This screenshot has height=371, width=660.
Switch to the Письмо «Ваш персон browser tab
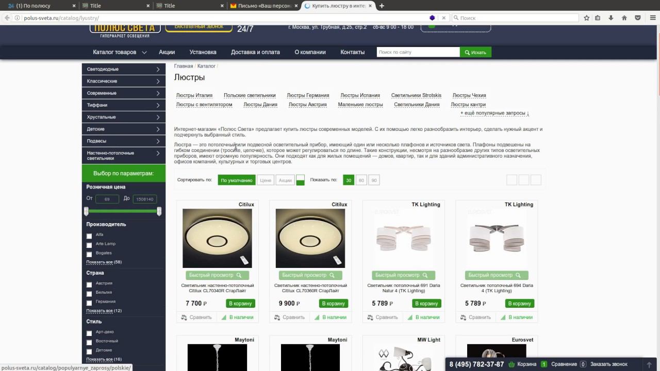click(x=263, y=6)
